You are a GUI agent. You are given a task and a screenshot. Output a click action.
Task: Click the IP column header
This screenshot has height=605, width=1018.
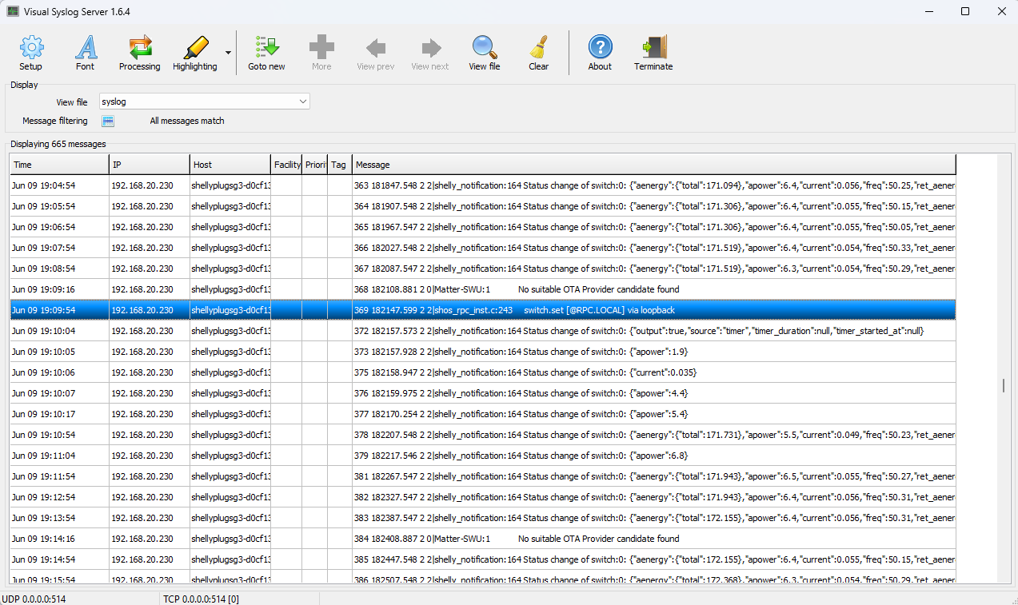coord(150,165)
